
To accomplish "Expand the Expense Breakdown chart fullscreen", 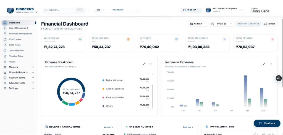I will 144,64.
